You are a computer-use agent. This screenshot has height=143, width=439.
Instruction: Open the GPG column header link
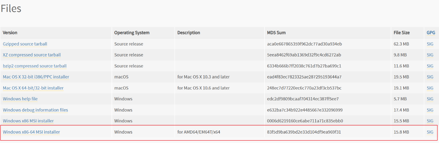431,33
